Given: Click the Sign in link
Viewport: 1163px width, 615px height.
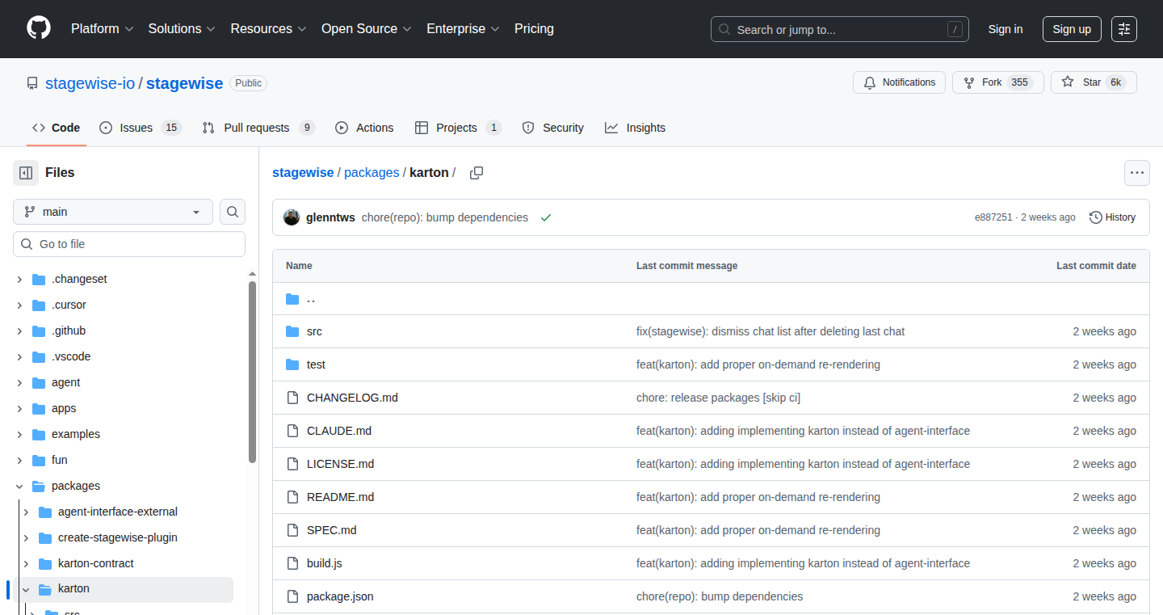Looking at the screenshot, I should [1006, 29].
